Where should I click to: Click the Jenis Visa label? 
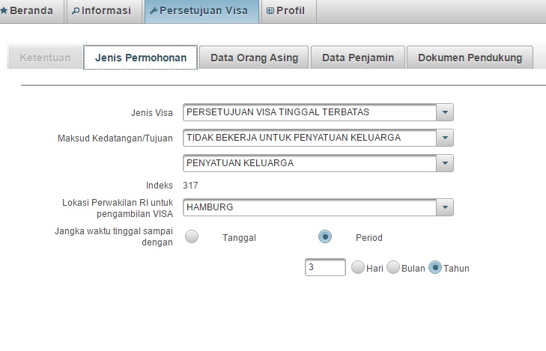coord(152,113)
